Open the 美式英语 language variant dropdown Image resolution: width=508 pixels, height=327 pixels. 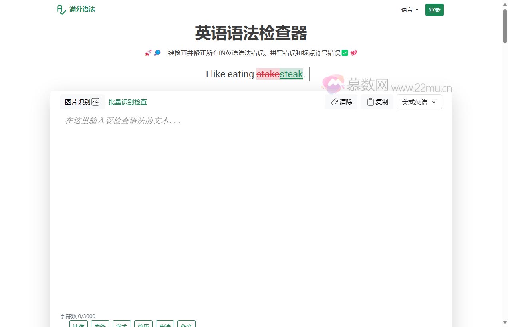click(419, 102)
